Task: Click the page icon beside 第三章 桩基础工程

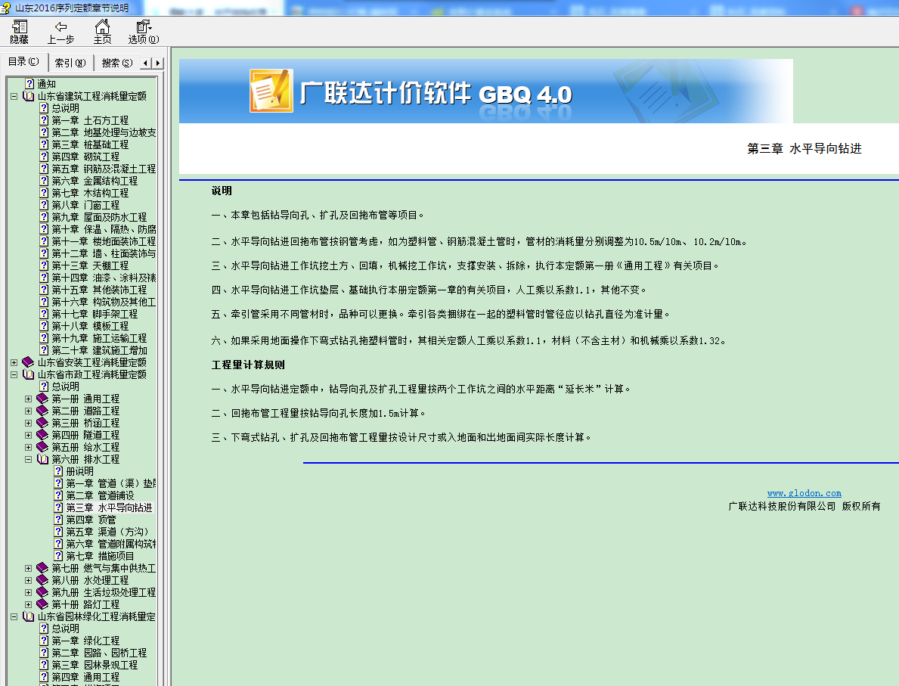Action: coord(44,144)
